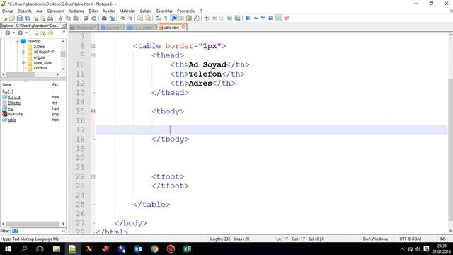Open the Filter combo box dropdown

63,231
